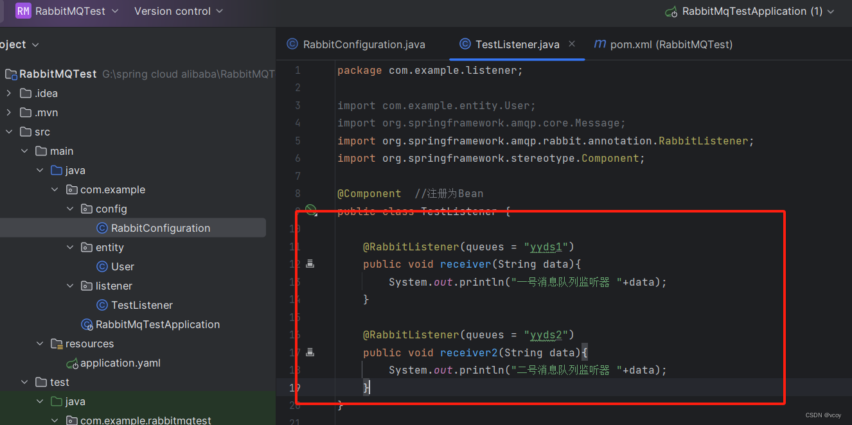Viewport: 852px width, 425px height.
Task: Switch to the RabbitConfiguration.java tab
Action: [x=364, y=44]
